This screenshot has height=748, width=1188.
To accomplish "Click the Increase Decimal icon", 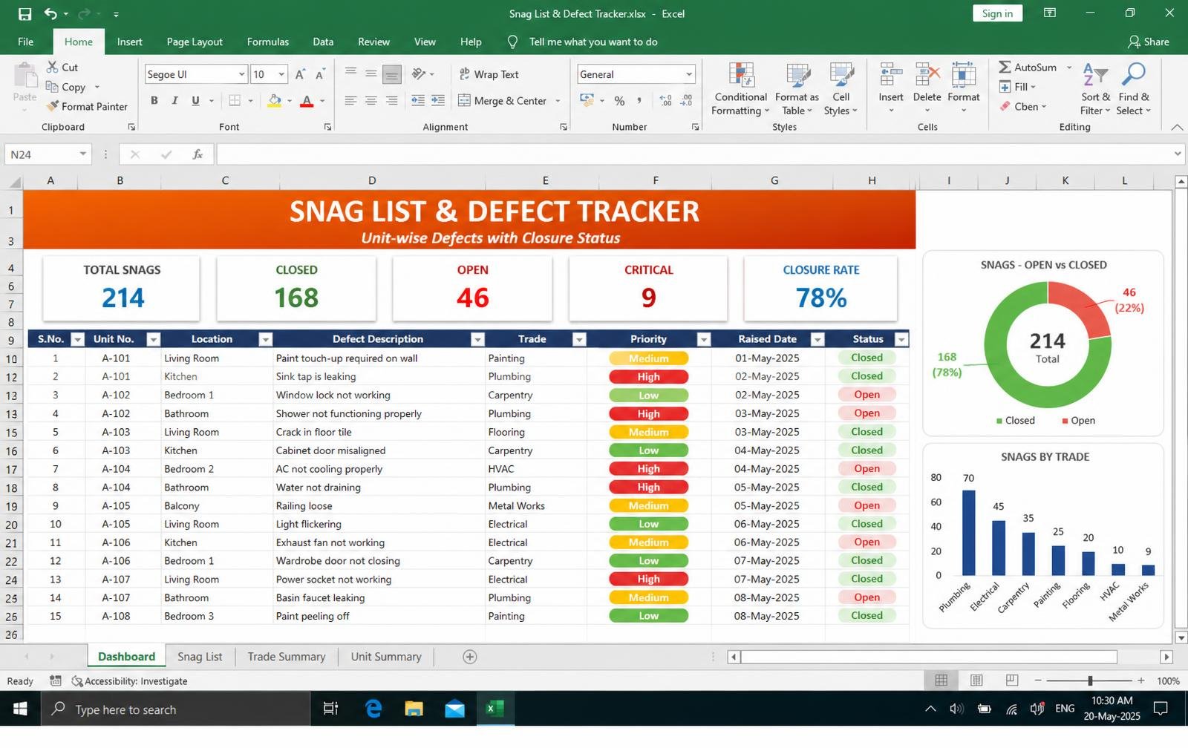I will click(x=666, y=101).
